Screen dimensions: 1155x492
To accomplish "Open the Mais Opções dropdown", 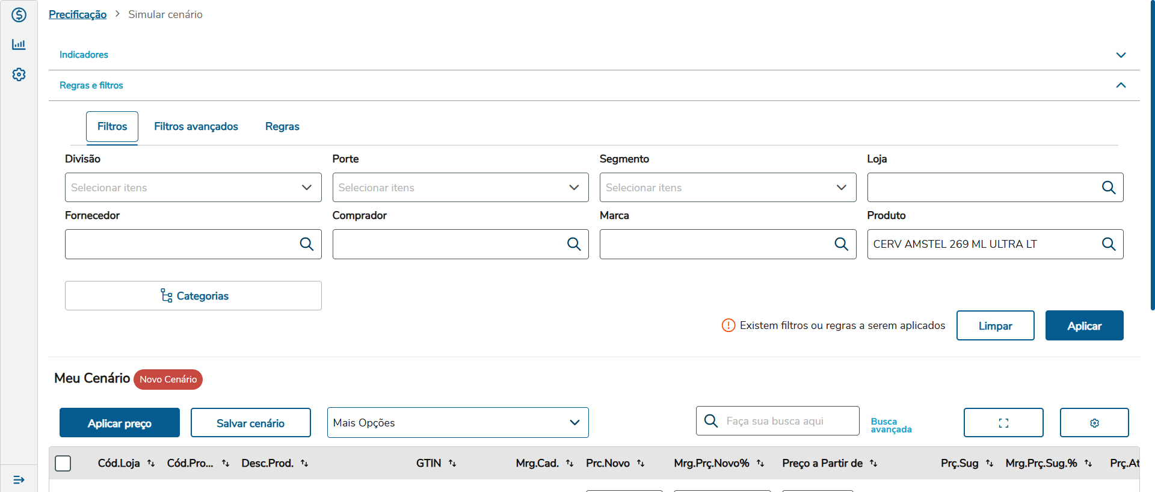I will click(457, 423).
